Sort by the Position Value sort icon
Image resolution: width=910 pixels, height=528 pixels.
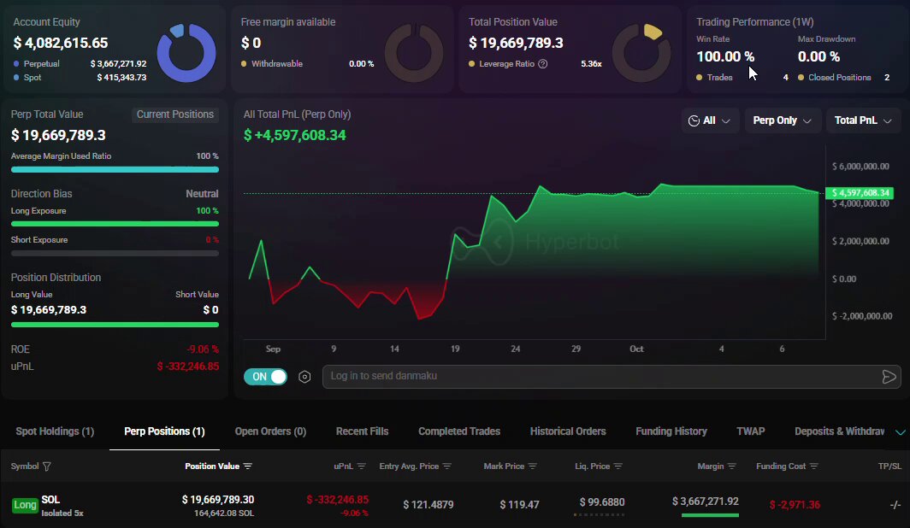point(248,466)
